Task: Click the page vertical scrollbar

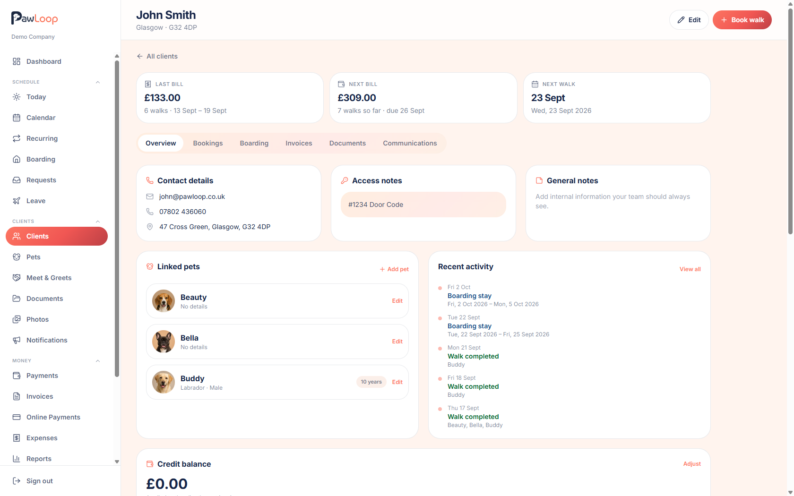Action: click(x=790, y=120)
